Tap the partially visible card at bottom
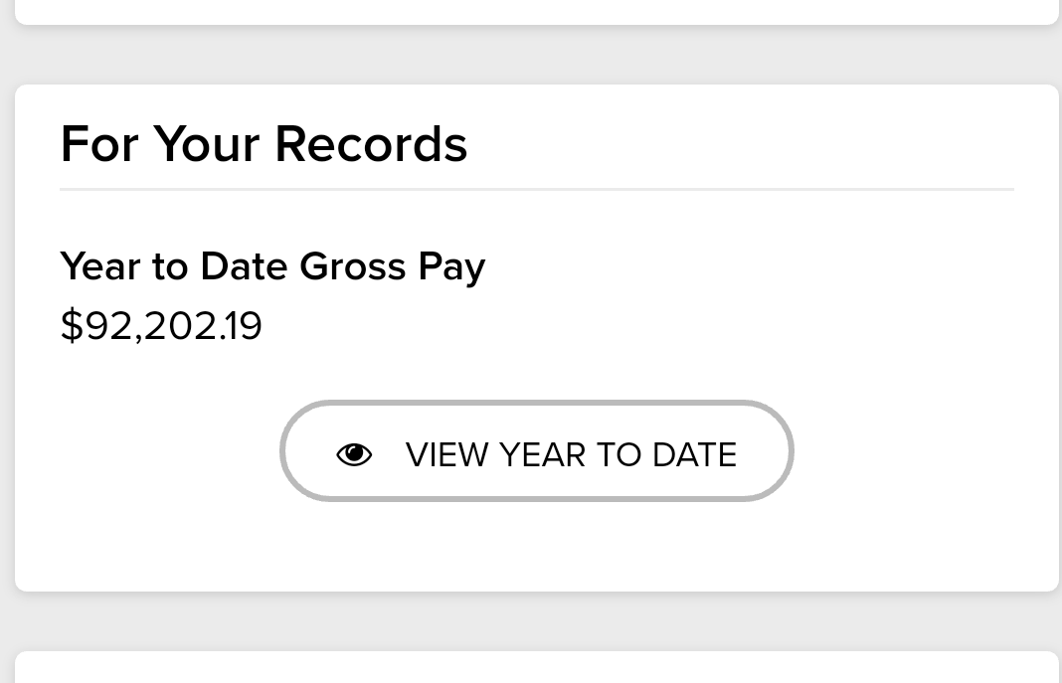Image resolution: width=1062 pixels, height=683 pixels. click(537, 668)
